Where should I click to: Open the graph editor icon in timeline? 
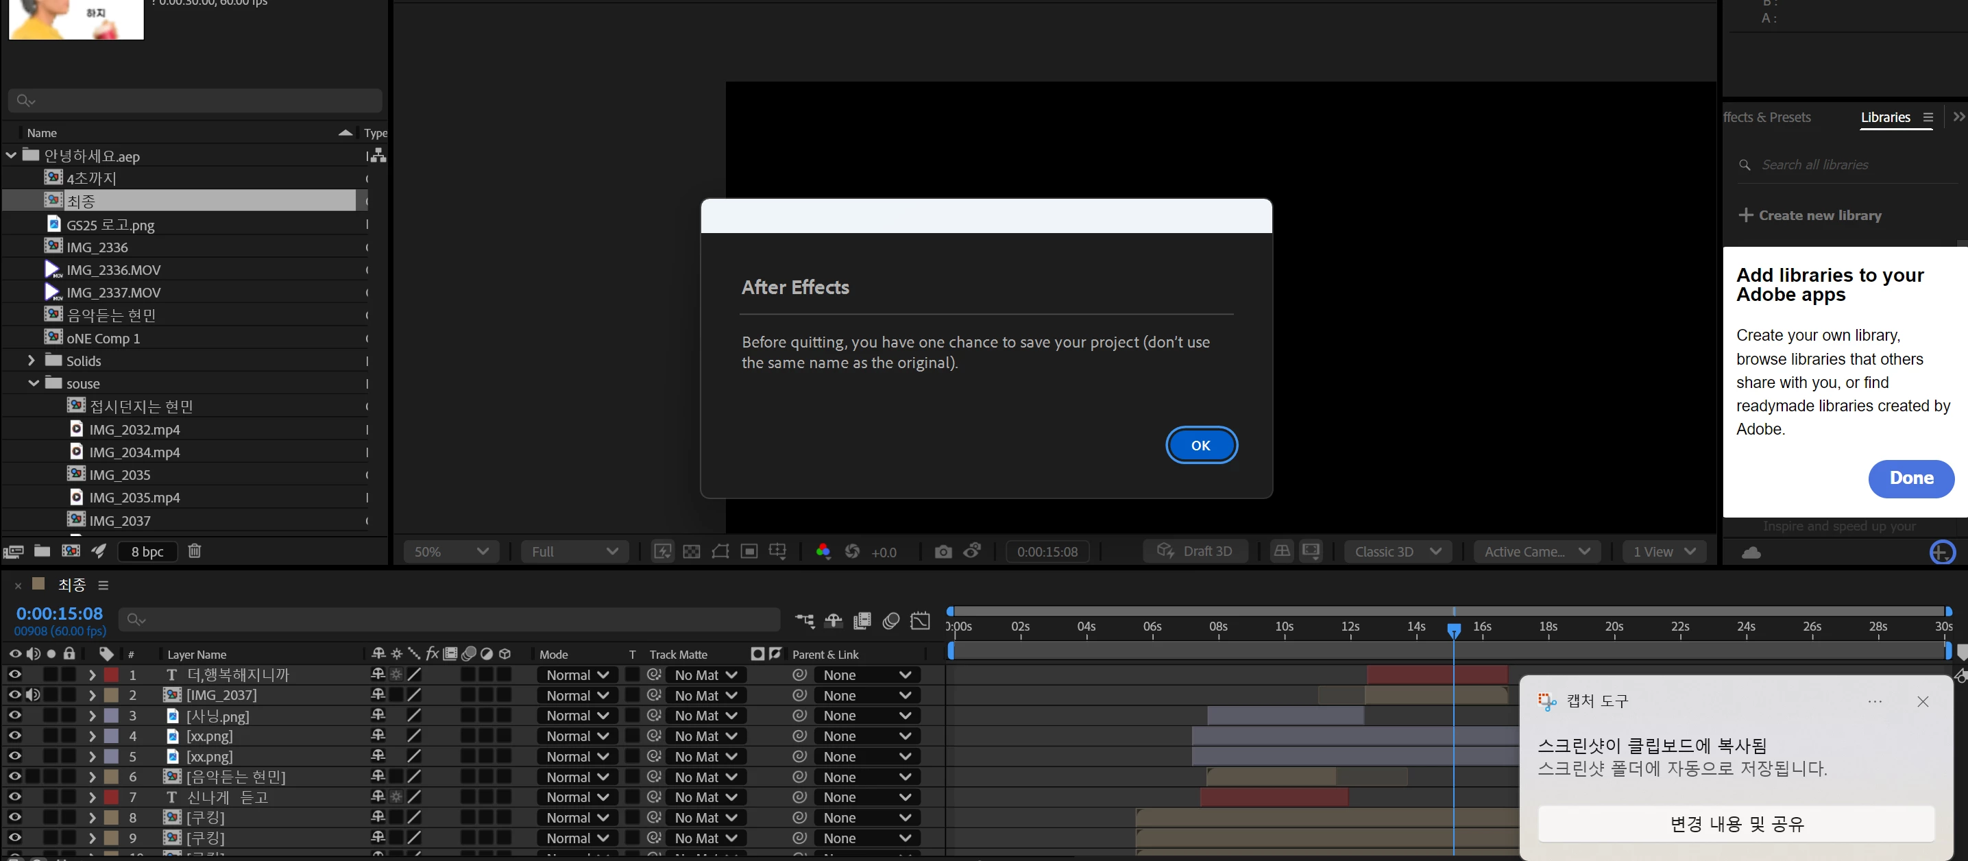tap(920, 620)
